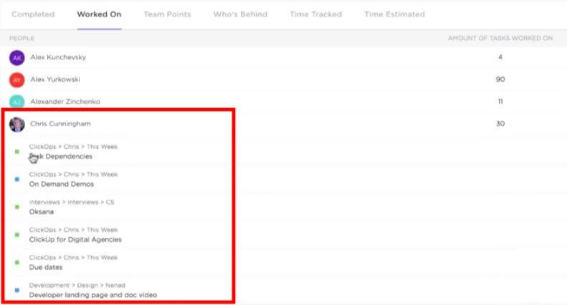Image resolution: width=567 pixels, height=305 pixels.
Task: Collapse Chris Cunningham's task list
Action: (x=60, y=124)
